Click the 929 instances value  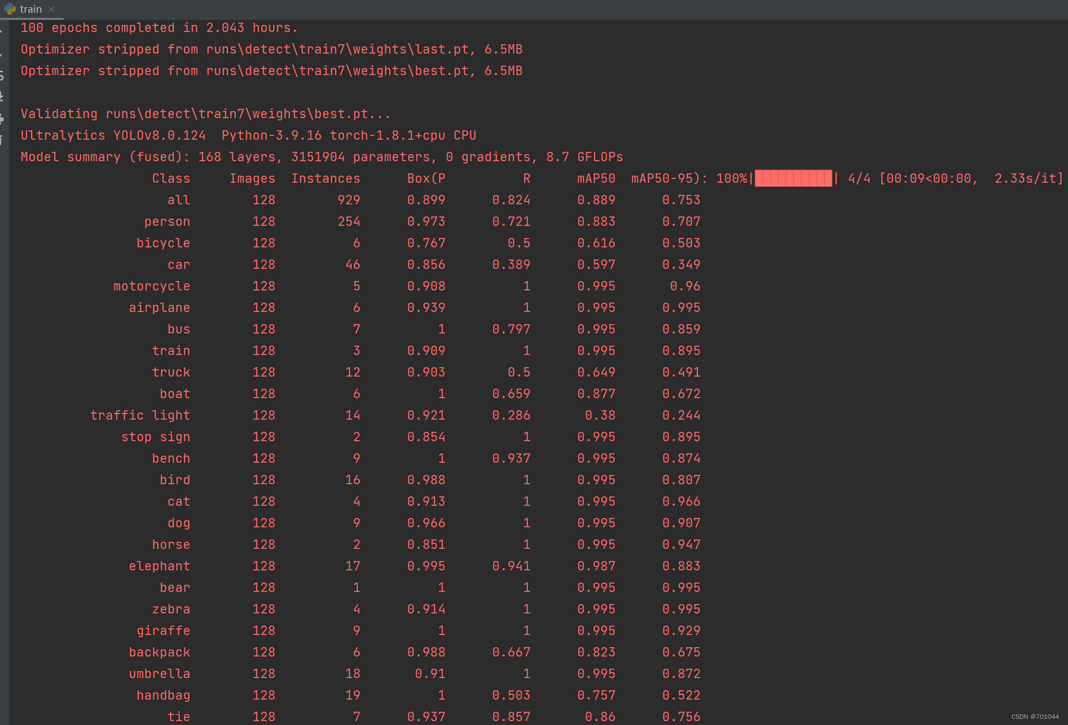(349, 200)
